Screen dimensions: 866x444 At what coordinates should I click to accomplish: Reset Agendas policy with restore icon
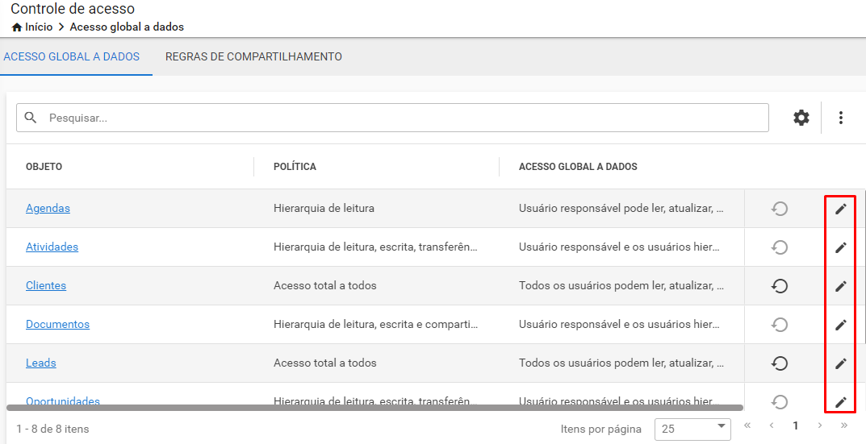780,209
